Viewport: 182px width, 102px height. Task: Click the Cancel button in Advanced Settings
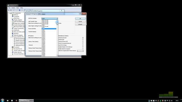click(x=80, y=22)
